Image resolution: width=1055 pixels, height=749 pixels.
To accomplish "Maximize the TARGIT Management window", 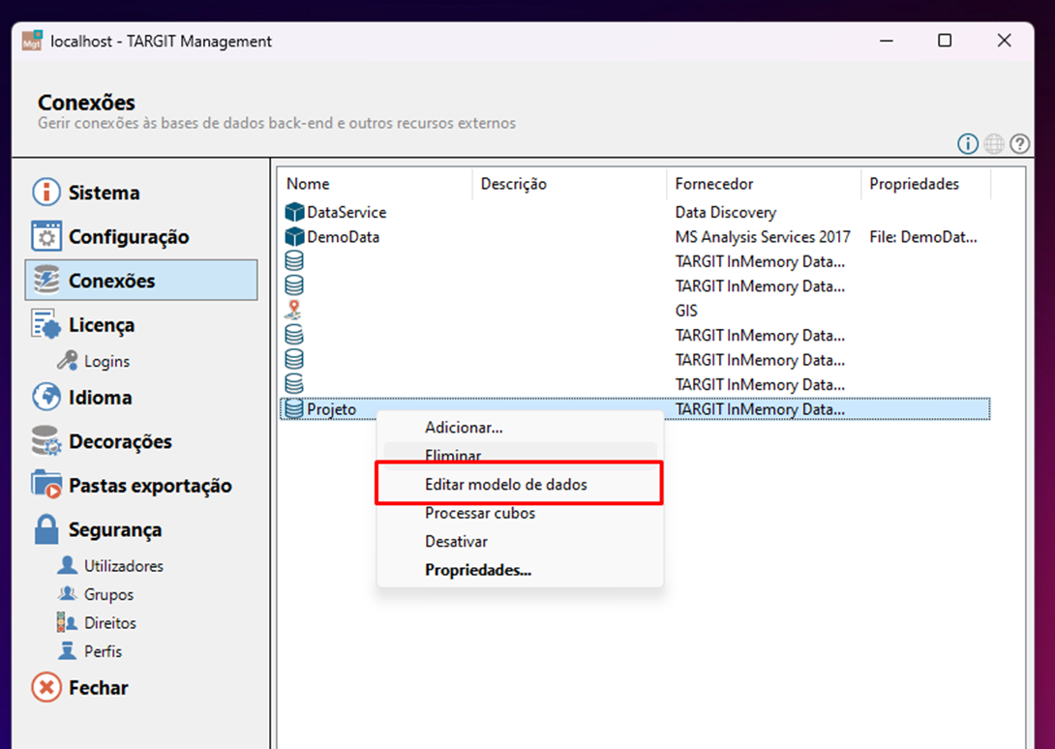I will point(945,41).
